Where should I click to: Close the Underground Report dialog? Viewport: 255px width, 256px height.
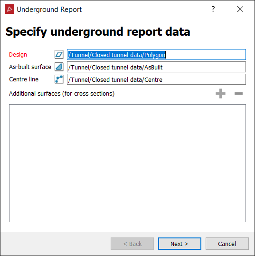point(240,9)
